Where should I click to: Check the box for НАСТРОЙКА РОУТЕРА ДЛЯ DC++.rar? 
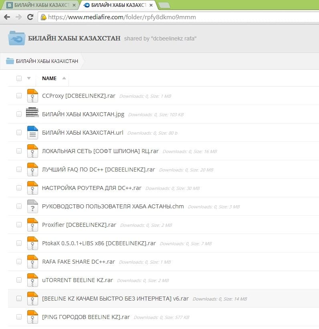point(19,188)
